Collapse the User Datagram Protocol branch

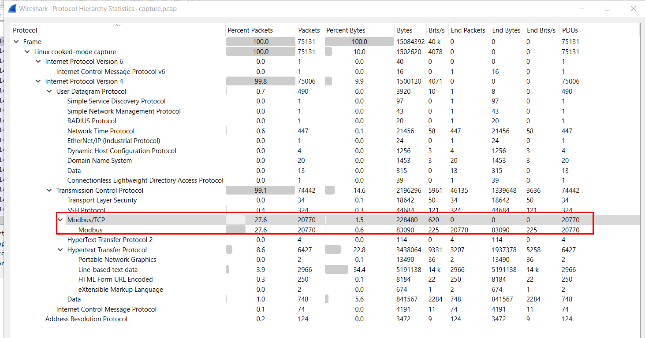(49, 92)
